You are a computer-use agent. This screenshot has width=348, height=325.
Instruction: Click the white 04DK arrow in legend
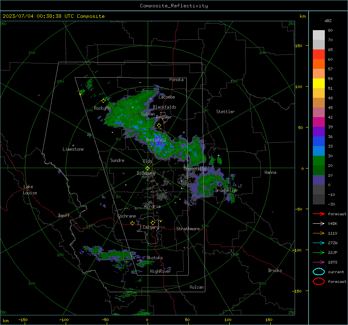[x=319, y=223]
